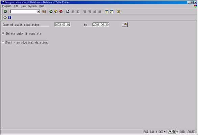Enable Test - no physical deletion checkbox

(3, 42)
